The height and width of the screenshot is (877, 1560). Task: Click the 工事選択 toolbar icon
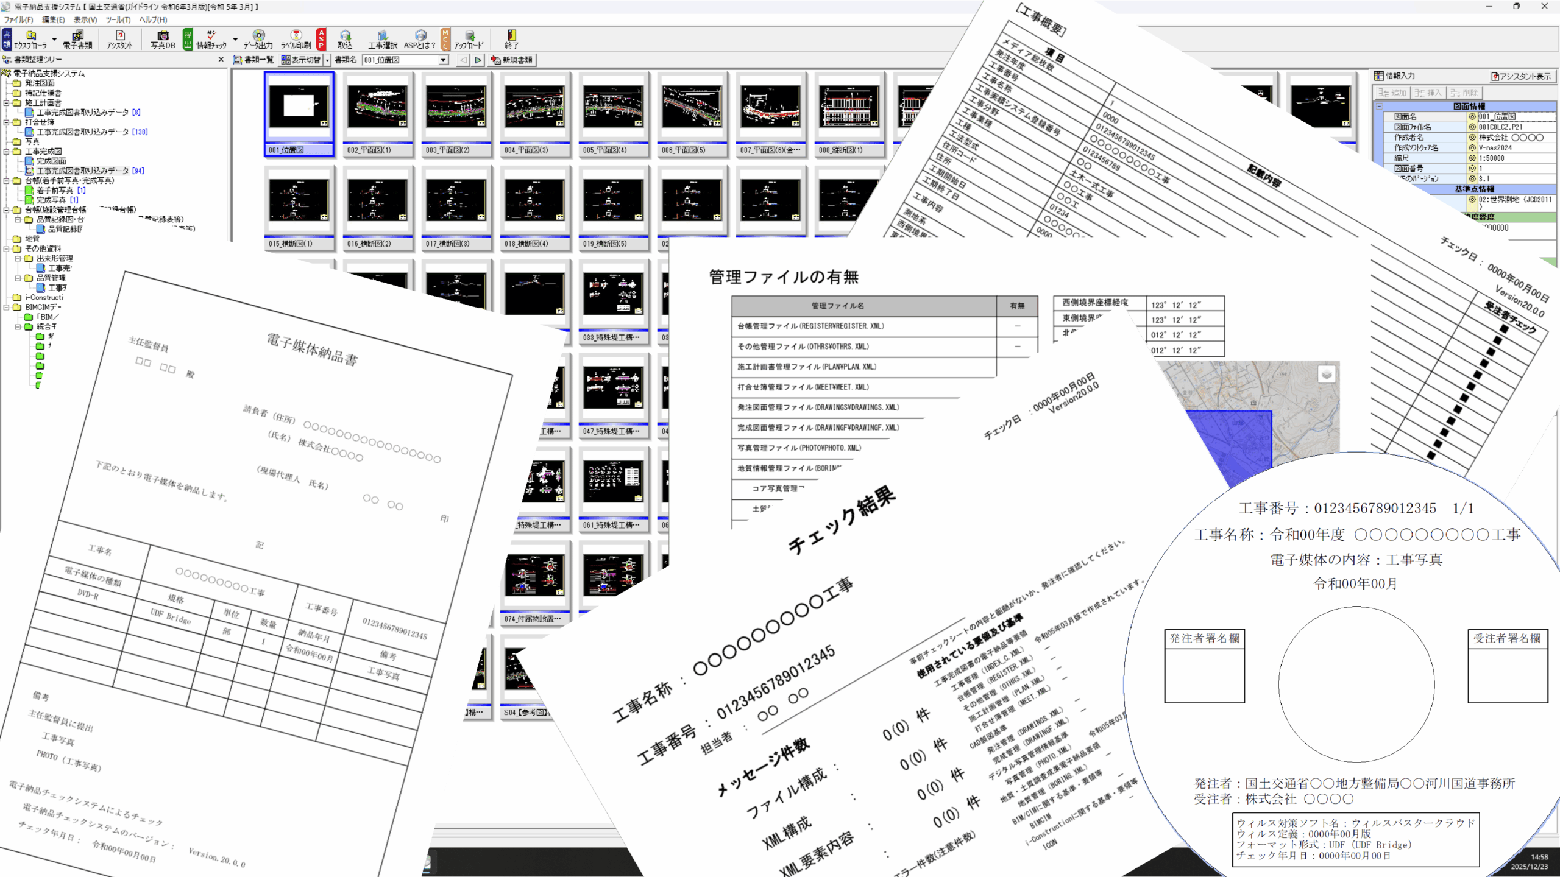(x=382, y=39)
